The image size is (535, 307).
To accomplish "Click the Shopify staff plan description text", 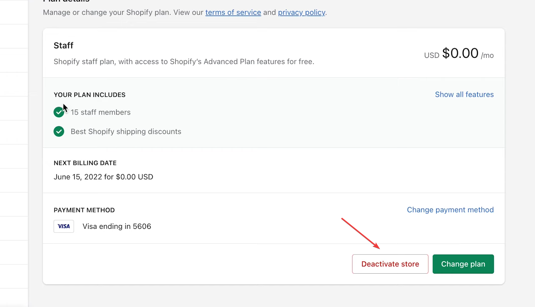I will click(184, 62).
